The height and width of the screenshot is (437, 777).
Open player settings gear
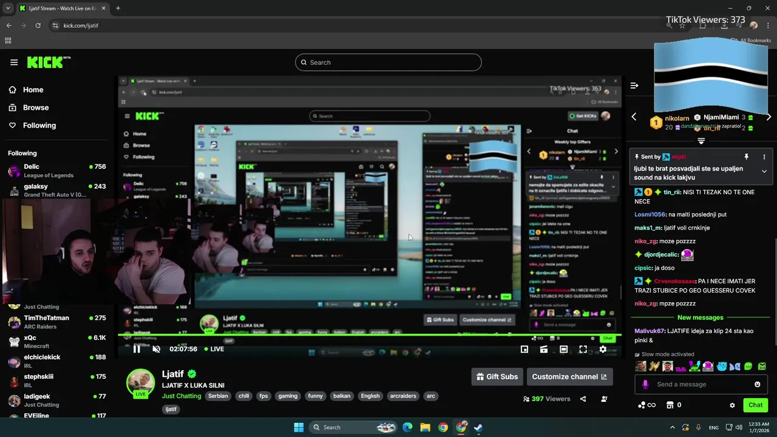pyautogui.click(x=603, y=349)
